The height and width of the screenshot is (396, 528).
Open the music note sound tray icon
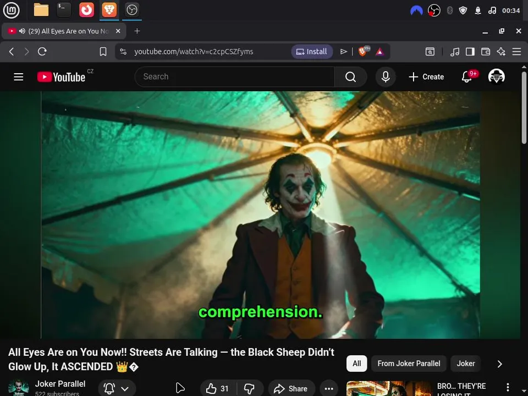point(492,10)
